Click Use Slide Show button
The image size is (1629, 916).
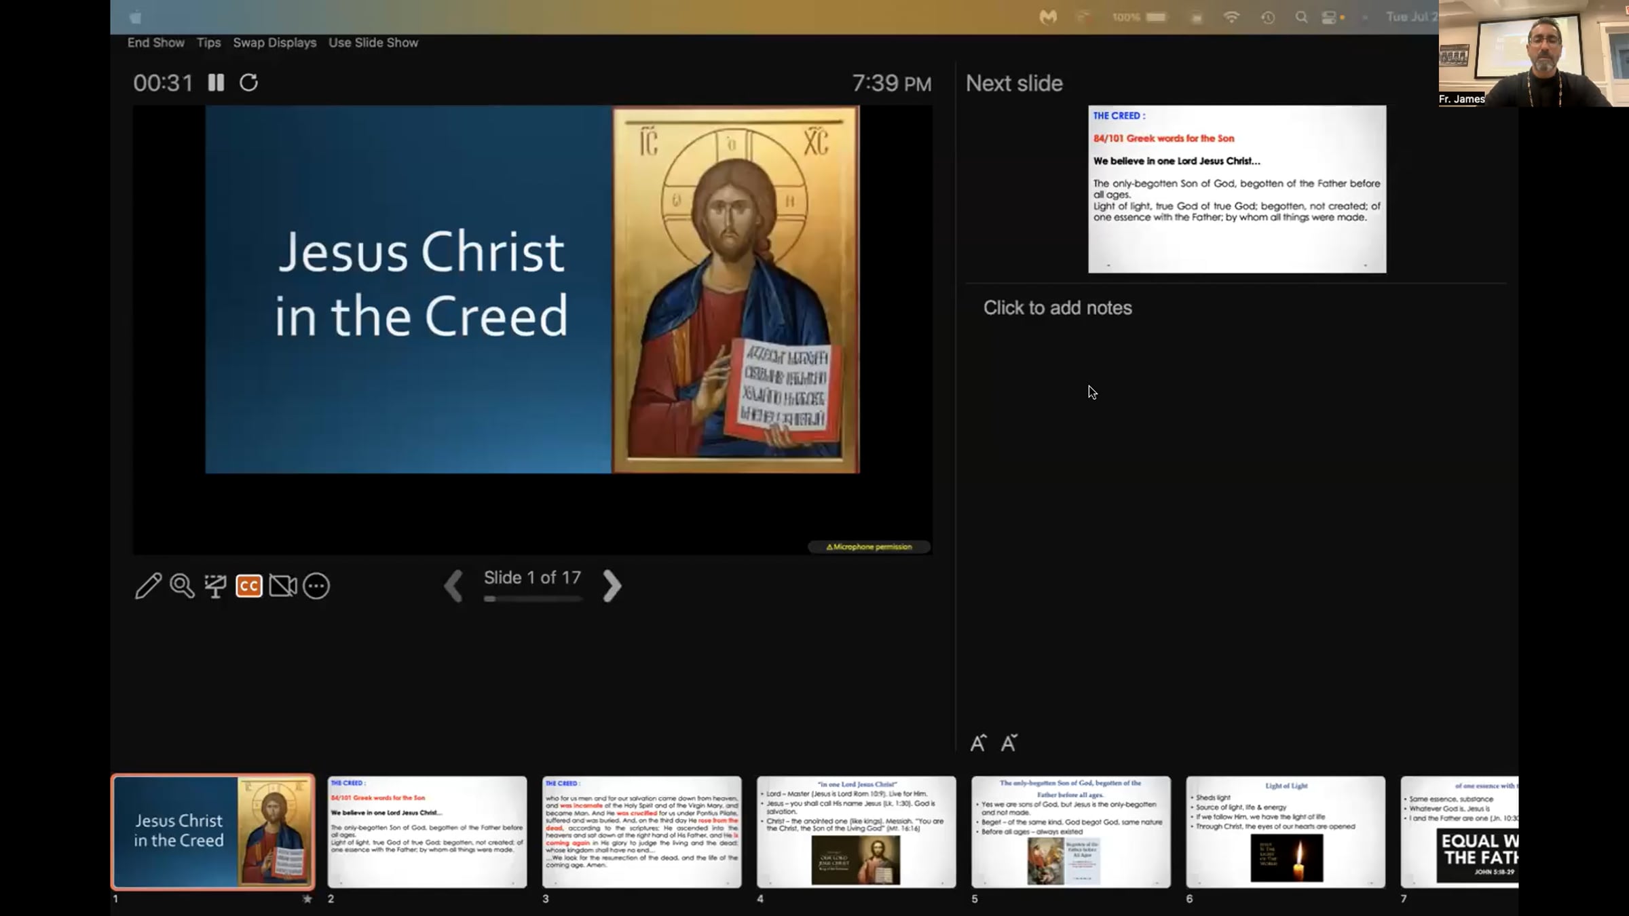pyautogui.click(x=373, y=43)
